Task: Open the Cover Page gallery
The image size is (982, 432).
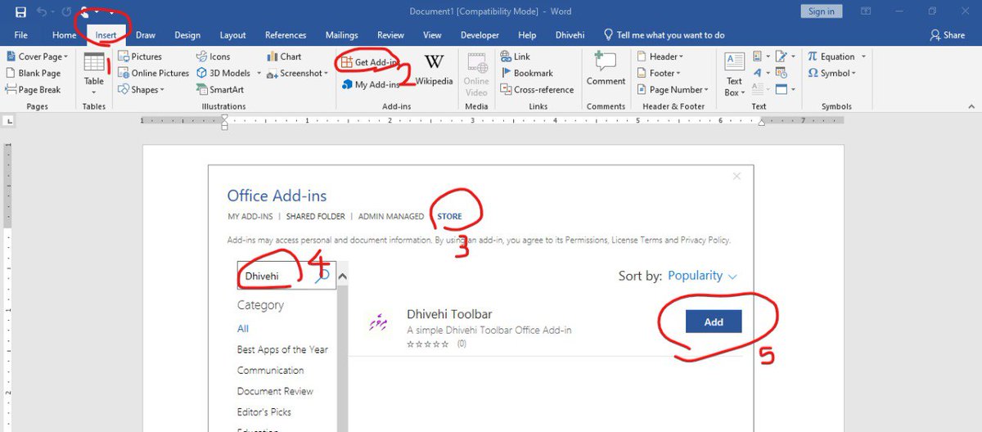Action: (38, 56)
